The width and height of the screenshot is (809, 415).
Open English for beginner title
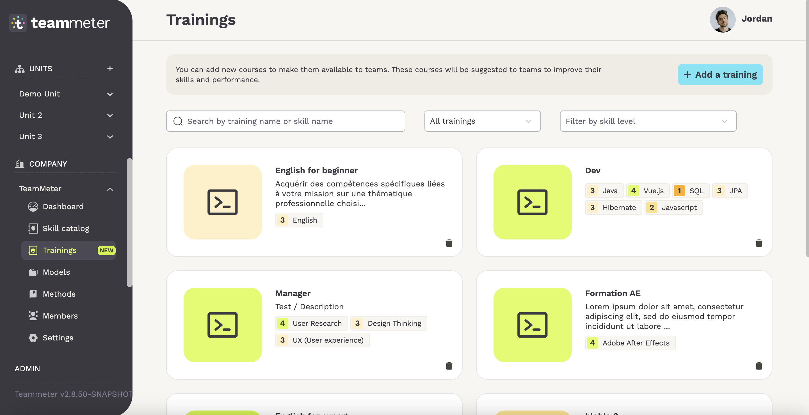click(317, 170)
